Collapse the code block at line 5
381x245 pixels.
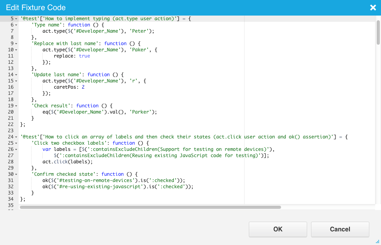coord(16,19)
